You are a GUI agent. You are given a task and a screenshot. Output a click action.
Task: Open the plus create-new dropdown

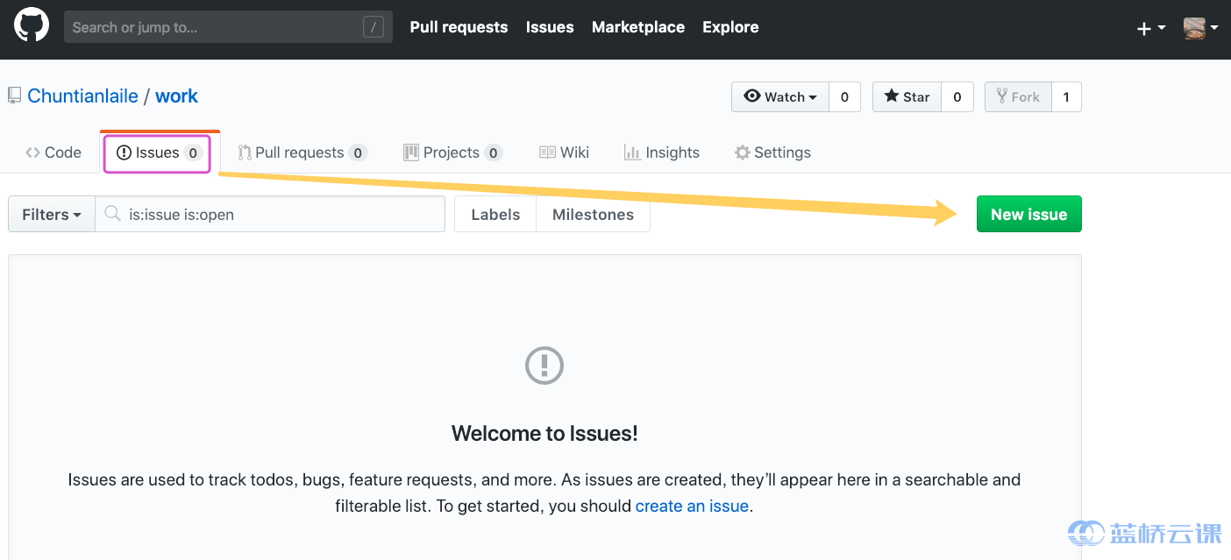tap(1151, 28)
